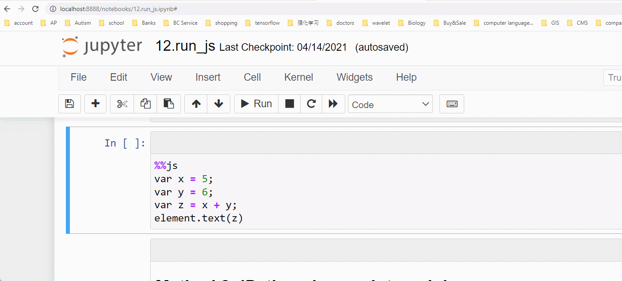Open the AP bookmark folder

pyautogui.click(x=49, y=23)
